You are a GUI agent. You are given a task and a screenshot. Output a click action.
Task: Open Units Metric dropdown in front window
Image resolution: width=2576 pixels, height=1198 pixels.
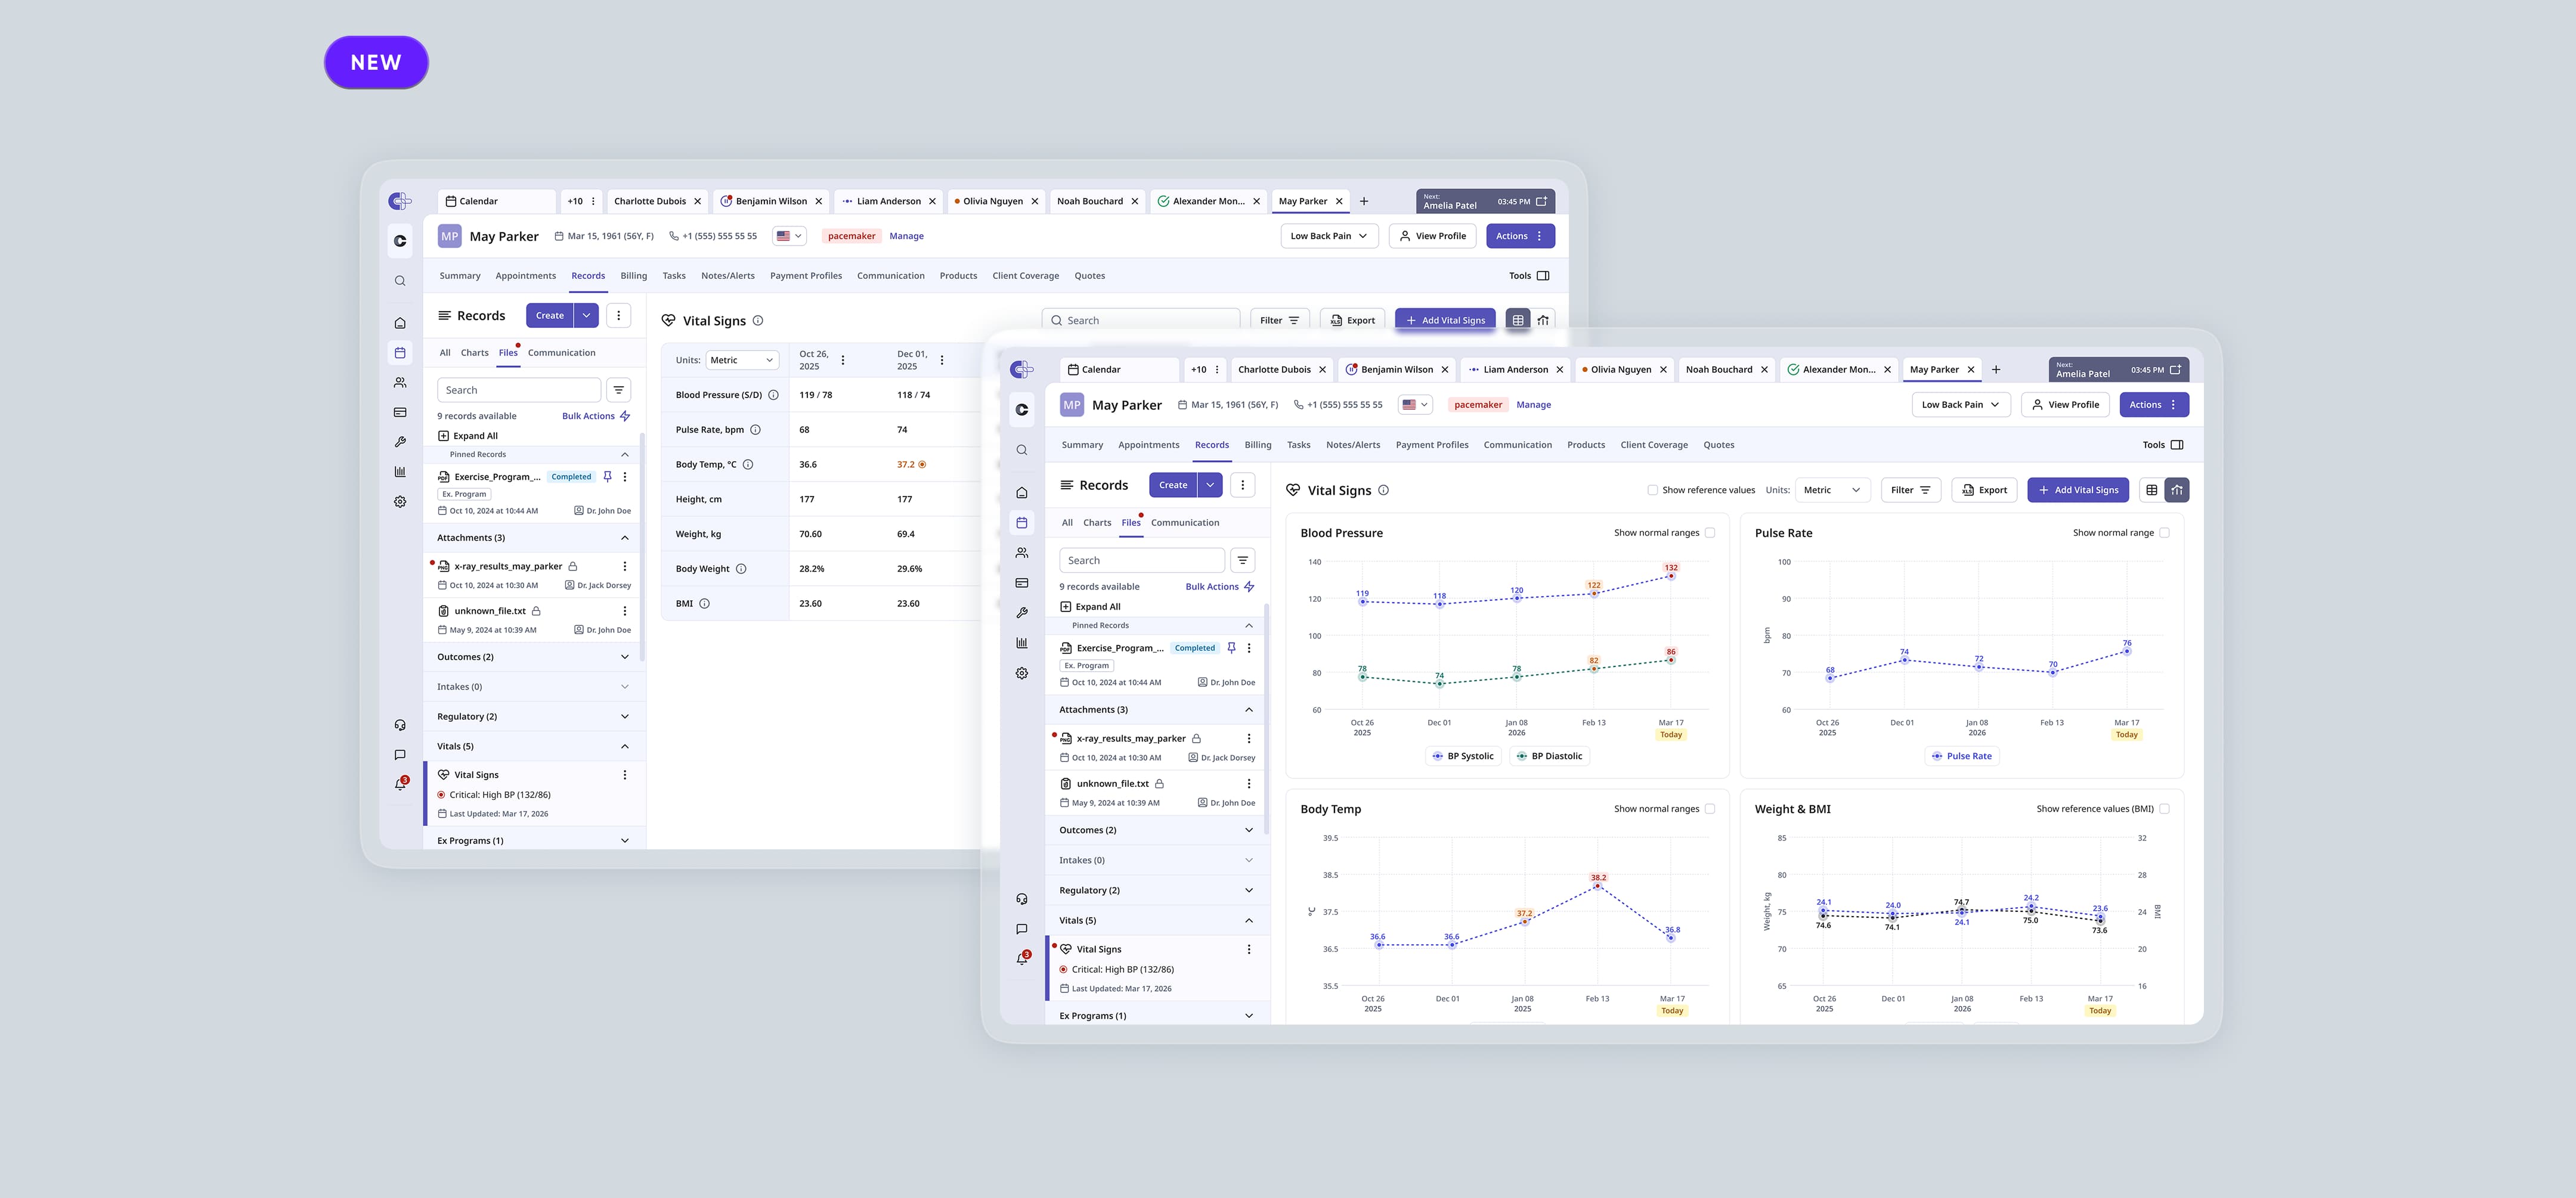pyautogui.click(x=1832, y=489)
